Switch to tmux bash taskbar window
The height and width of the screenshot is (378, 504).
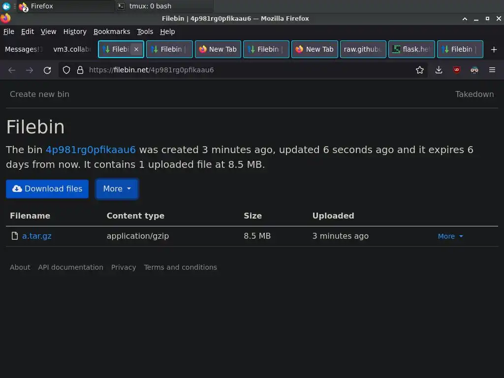(164, 6)
